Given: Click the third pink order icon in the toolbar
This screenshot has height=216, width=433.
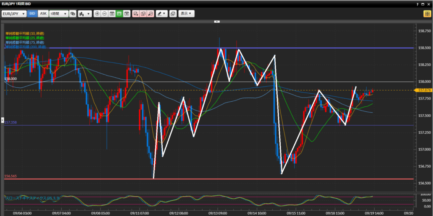Looking at the screenshot, I should (151, 13).
